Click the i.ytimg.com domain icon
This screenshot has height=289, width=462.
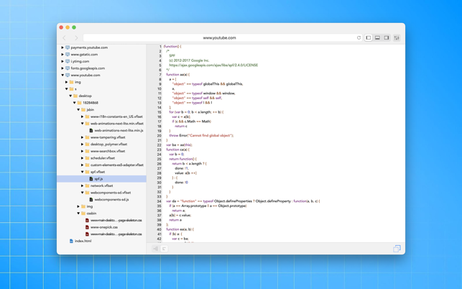click(x=68, y=61)
